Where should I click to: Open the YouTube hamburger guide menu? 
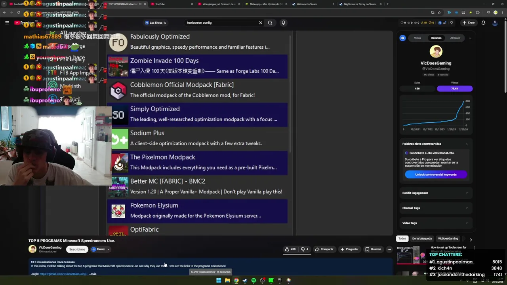coord(7,23)
